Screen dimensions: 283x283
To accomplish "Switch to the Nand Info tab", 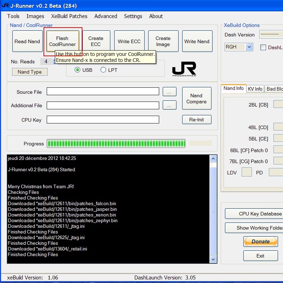I will pyautogui.click(x=233, y=88).
